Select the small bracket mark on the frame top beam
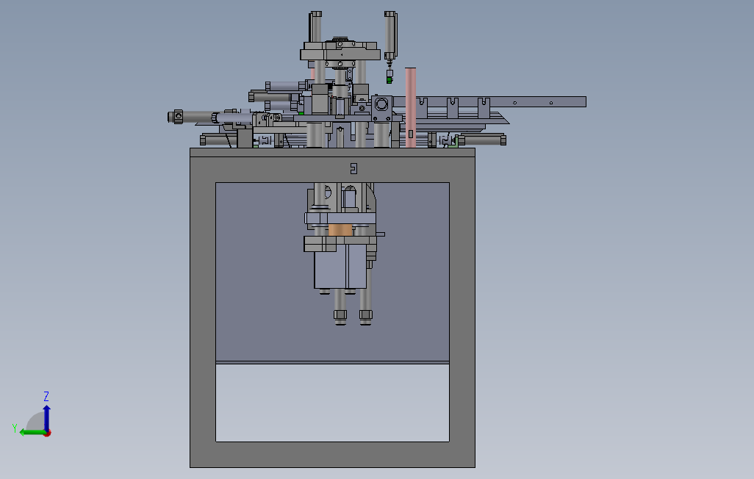Viewport: 754px width, 479px height. tap(354, 168)
